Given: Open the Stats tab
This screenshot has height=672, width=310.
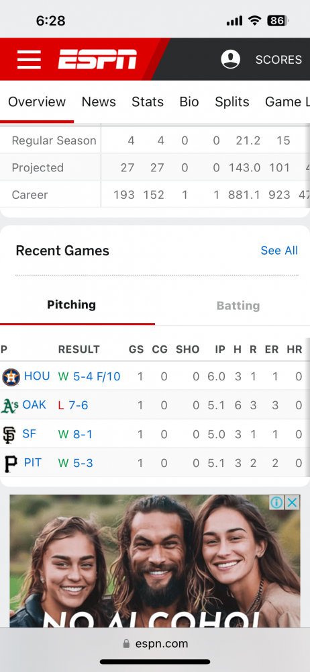Looking at the screenshot, I should (x=148, y=102).
